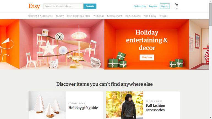Screen dimensions: 212x119
Task: Open the Sell on Etsy link
Action: [140, 6]
